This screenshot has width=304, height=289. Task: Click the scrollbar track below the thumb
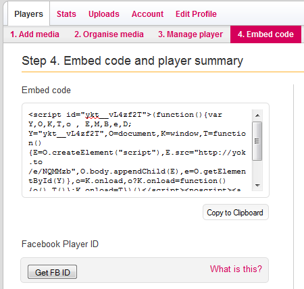[257, 170]
